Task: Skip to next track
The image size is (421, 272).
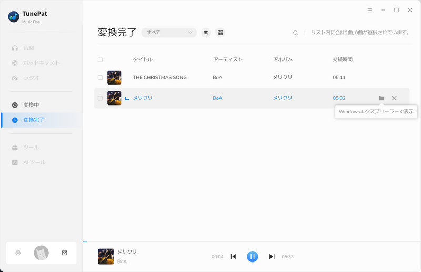Action: [272, 257]
